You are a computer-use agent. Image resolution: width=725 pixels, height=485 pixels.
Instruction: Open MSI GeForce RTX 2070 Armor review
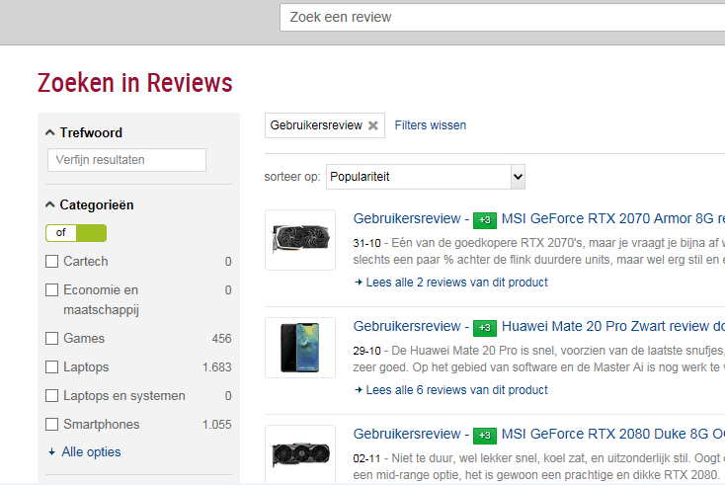click(x=613, y=218)
